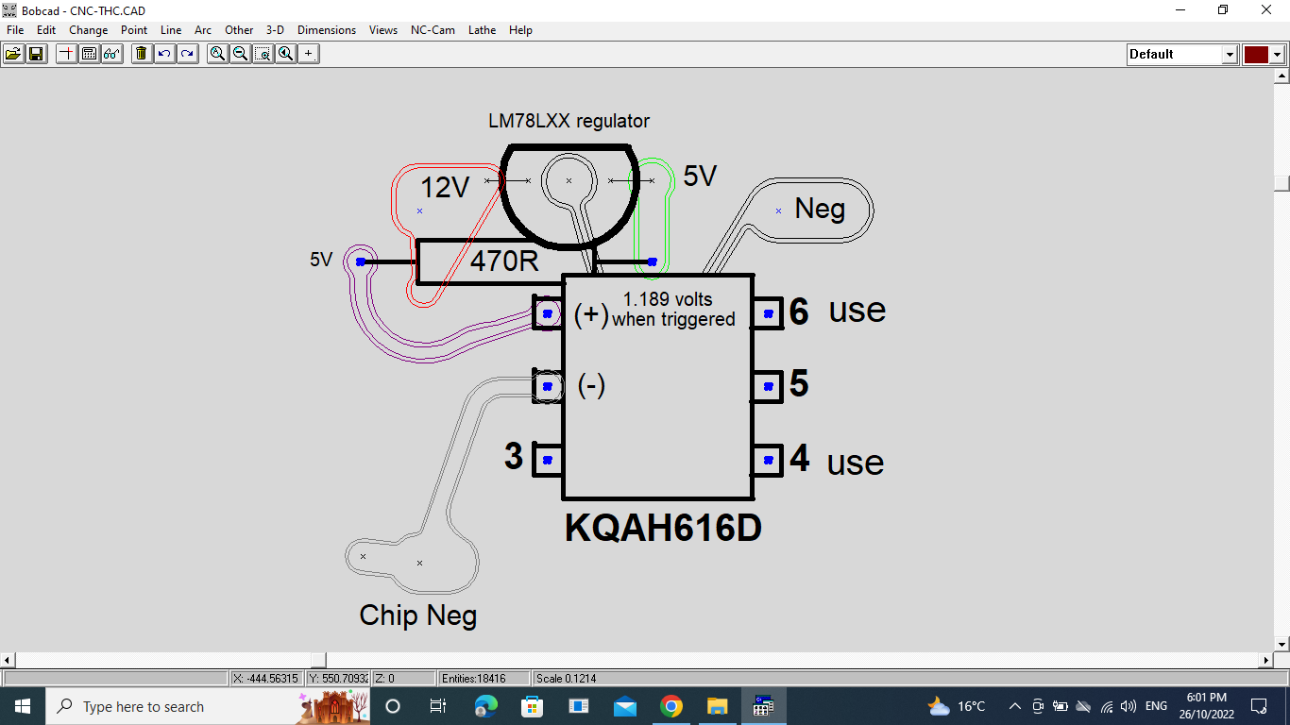Click the horizontal scrollbar right arrow
Viewport: 1290px width, 725px height.
[x=1266, y=660]
